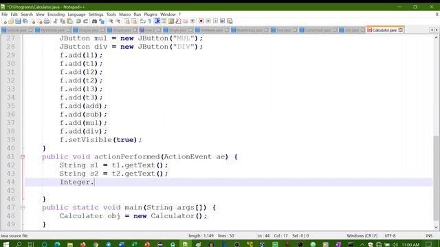The width and height of the screenshot is (440, 247).
Task: Click the INS status bar indicator
Action: point(429,236)
